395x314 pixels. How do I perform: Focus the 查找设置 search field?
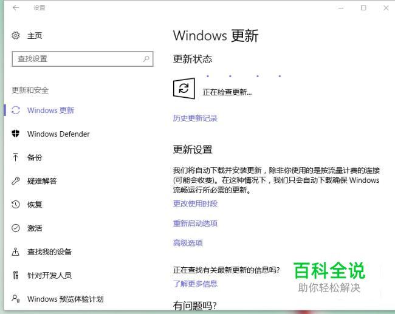(83, 59)
